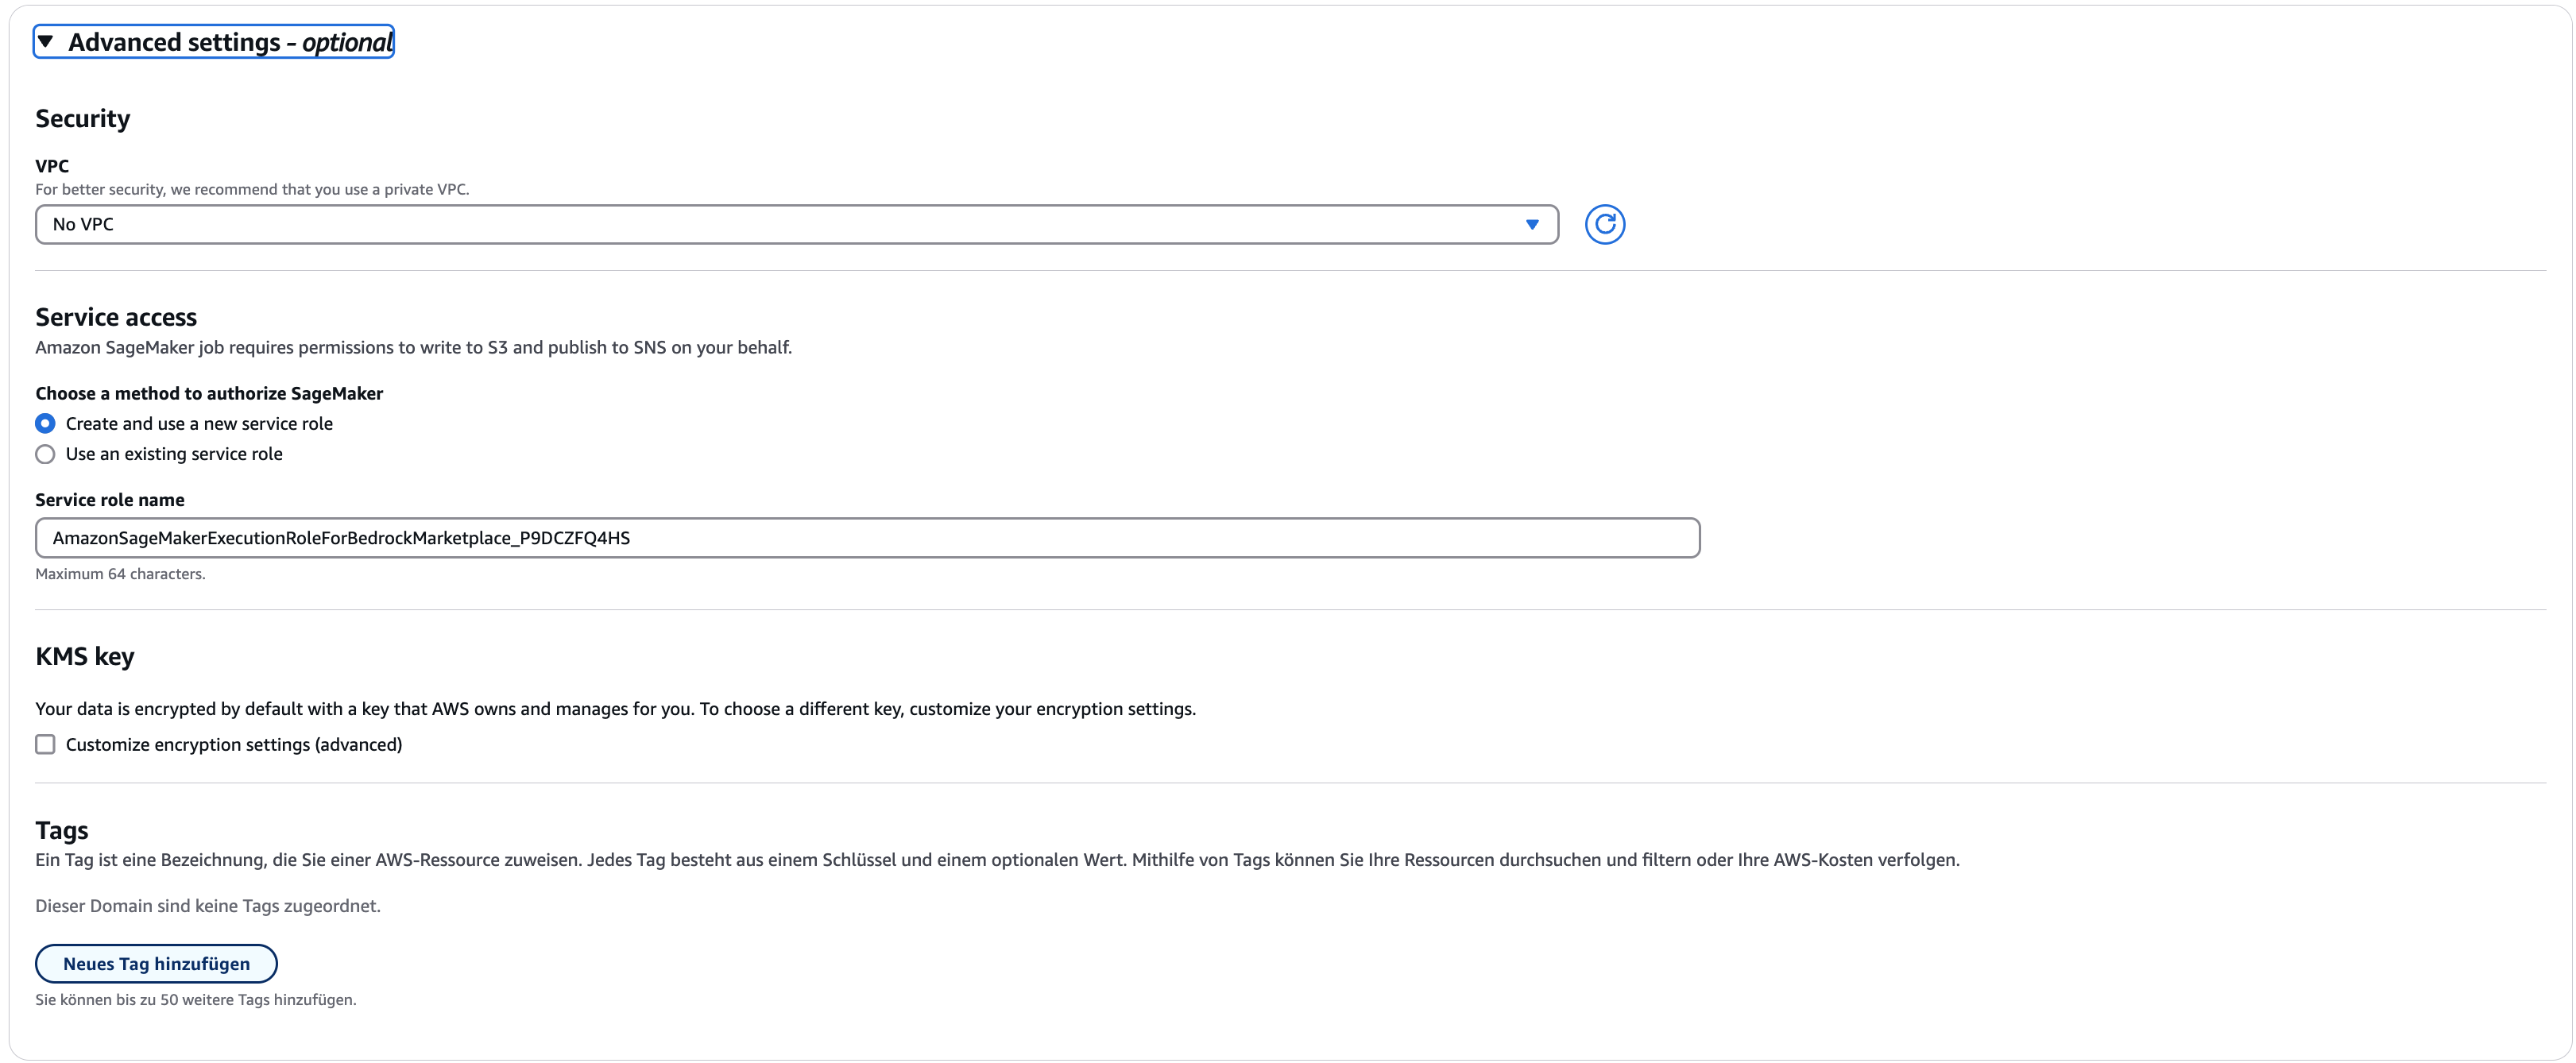Click the 'Security' section heading
This screenshot has height=1063, width=2576.
(x=83, y=119)
